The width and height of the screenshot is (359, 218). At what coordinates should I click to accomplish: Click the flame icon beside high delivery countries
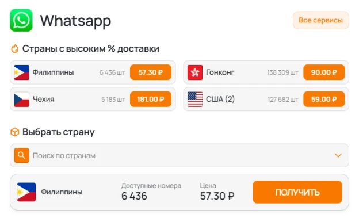coord(15,49)
